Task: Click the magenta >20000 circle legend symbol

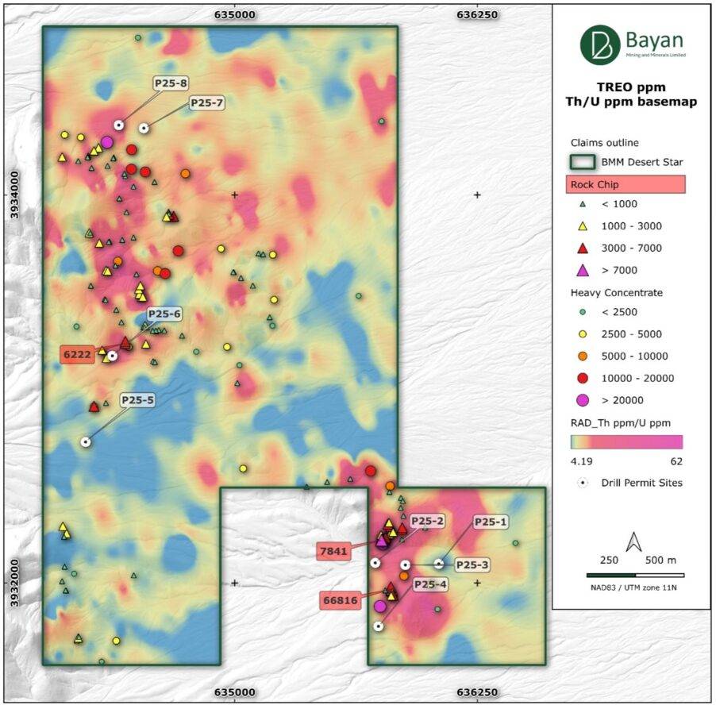Action: click(581, 400)
